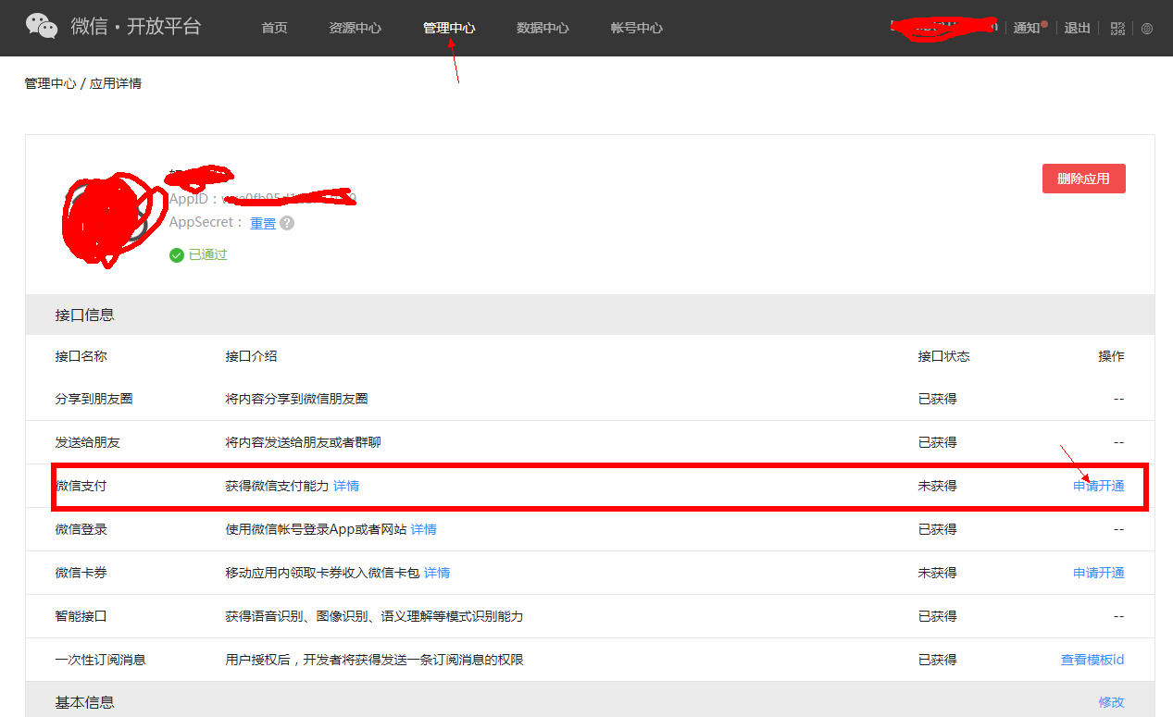Open 详情 link in the 微信登录 row
Image resolution: width=1173 pixels, height=717 pixels.
point(424,529)
